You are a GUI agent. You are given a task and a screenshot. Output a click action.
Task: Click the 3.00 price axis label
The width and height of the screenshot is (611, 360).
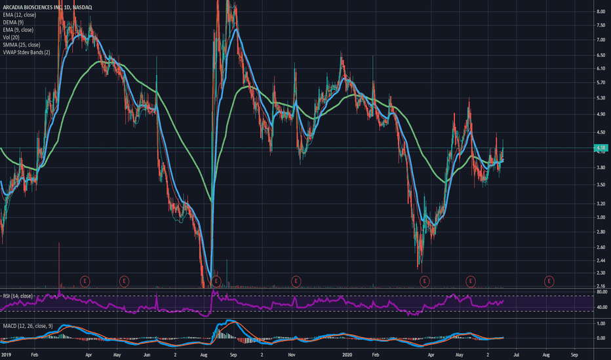point(601,217)
